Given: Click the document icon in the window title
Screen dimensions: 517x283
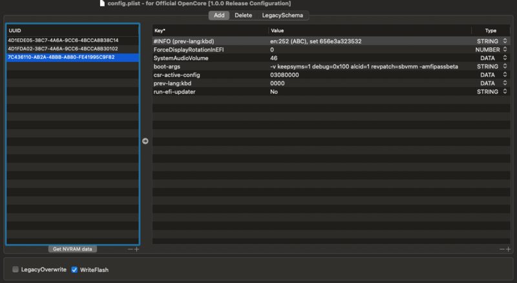Looking at the screenshot, I should tap(100, 4).
